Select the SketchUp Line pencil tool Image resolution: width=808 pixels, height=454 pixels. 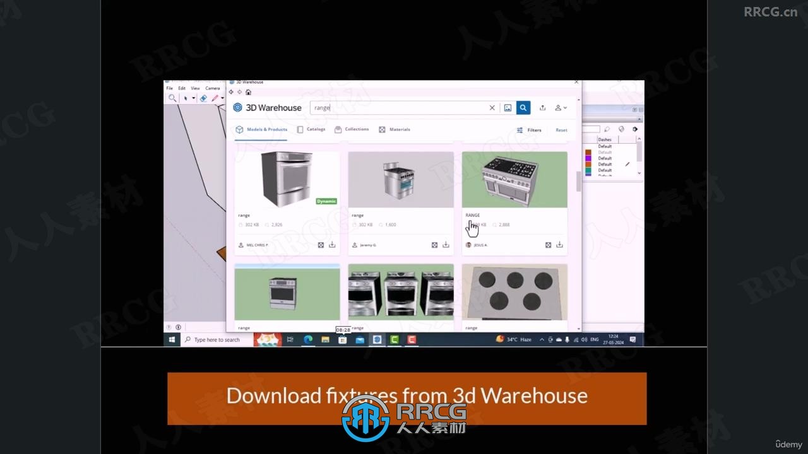click(215, 98)
